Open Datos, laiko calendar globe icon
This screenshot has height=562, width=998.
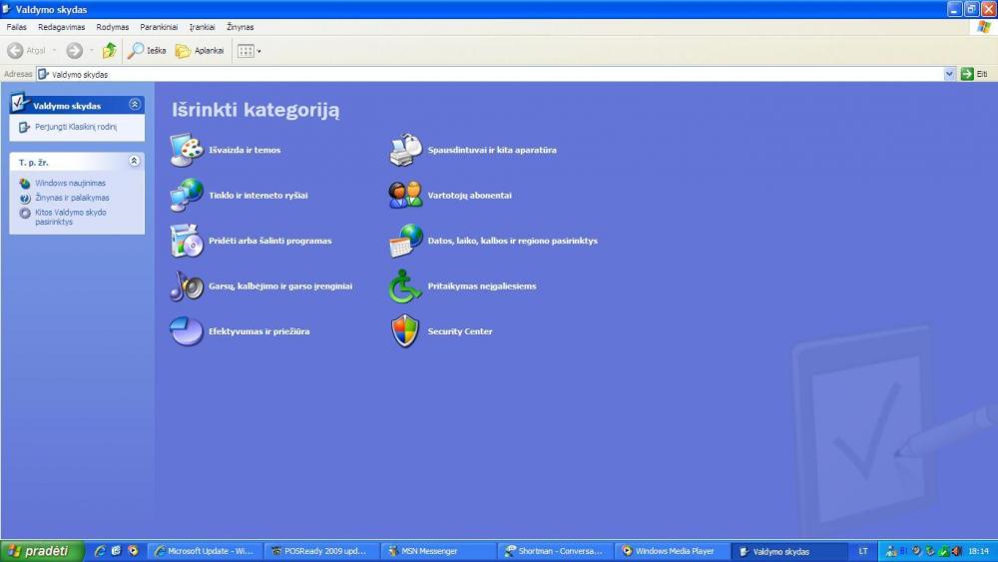(405, 241)
